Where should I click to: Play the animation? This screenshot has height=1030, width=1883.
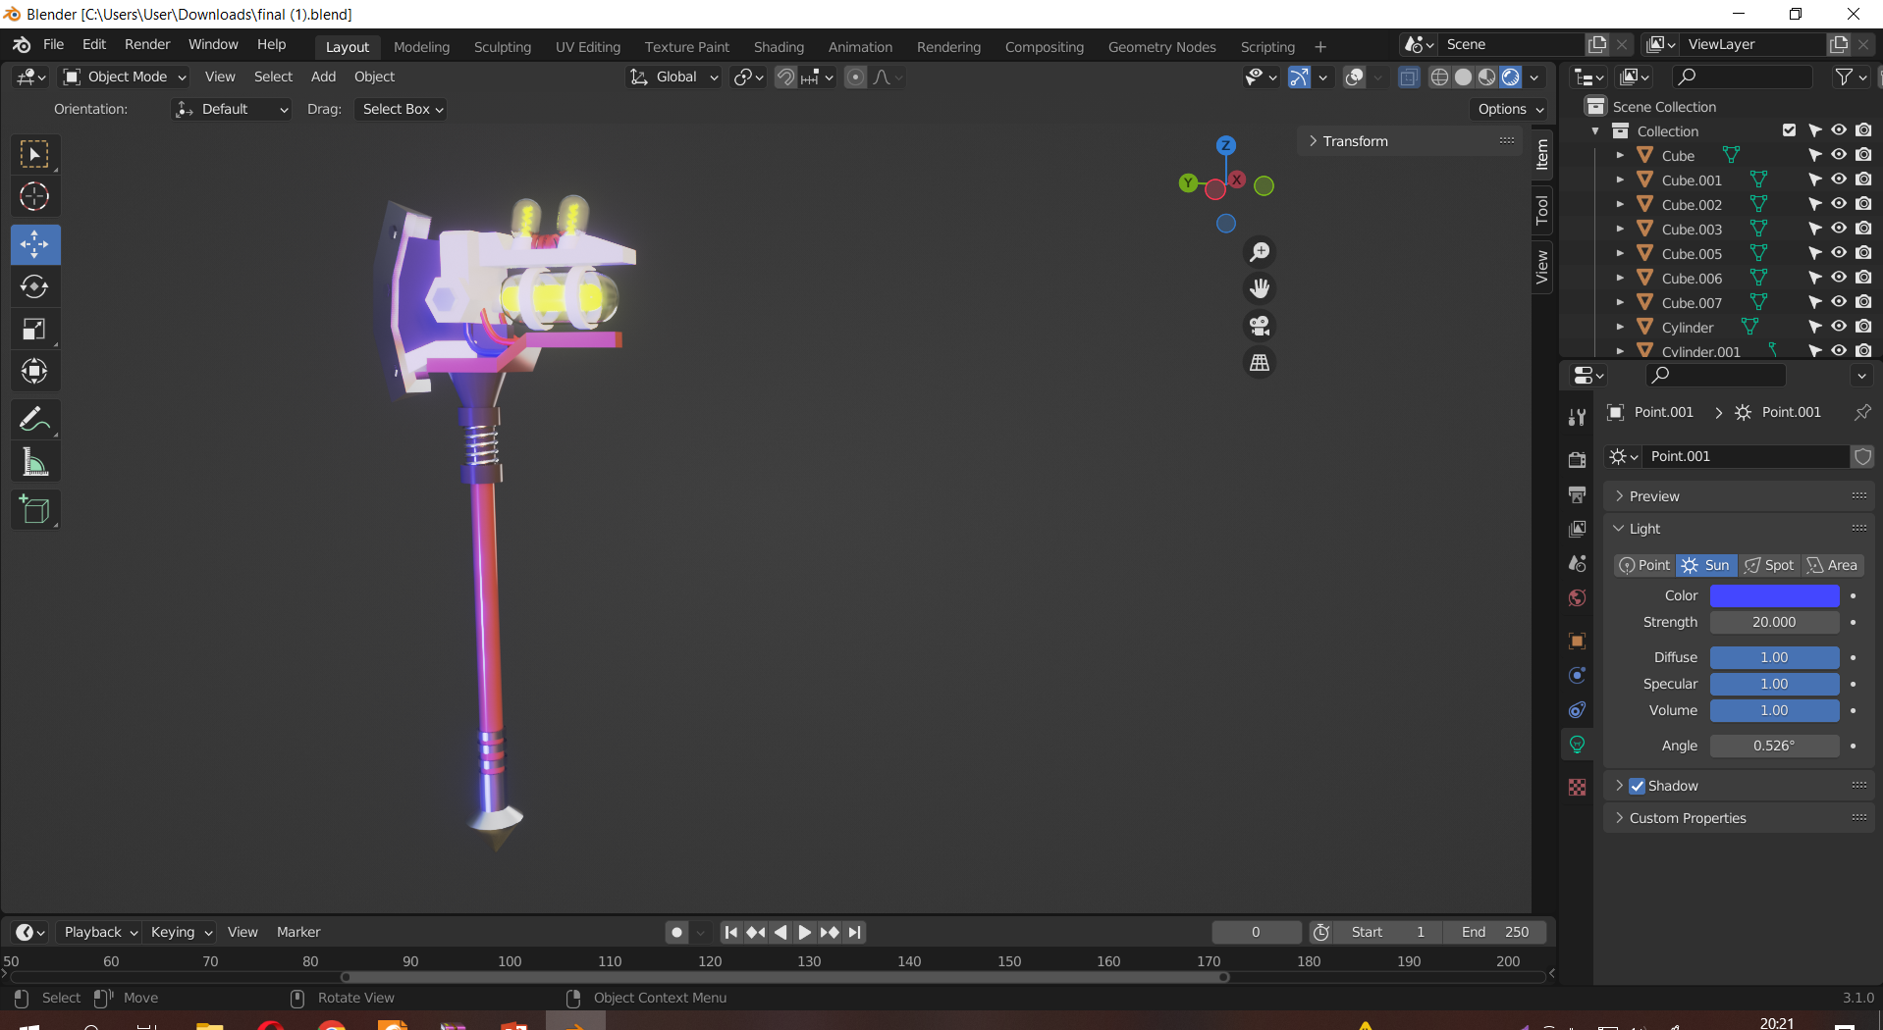(x=805, y=932)
